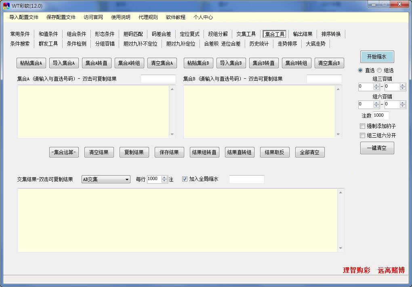
Task: Switch to the 交集工具 tab
Action: pos(246,34)
